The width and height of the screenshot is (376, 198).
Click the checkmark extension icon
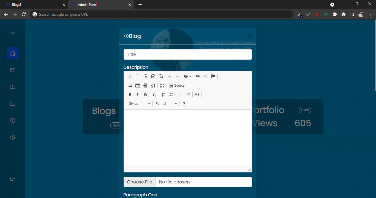point(308,14)
